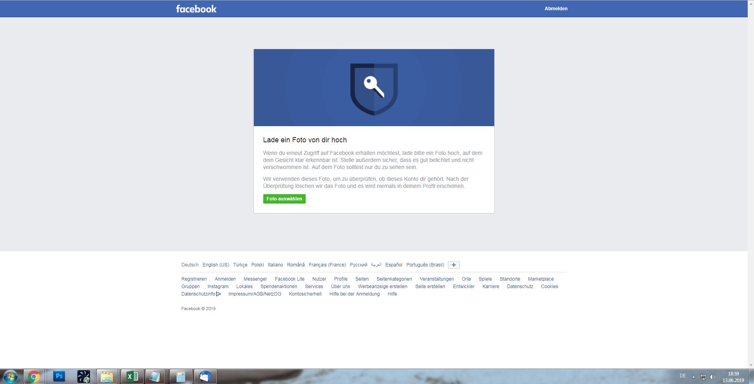This screenshot has width=754, height=384.
Task: Open the Datenschutz footer link
Action: (520, 287)
